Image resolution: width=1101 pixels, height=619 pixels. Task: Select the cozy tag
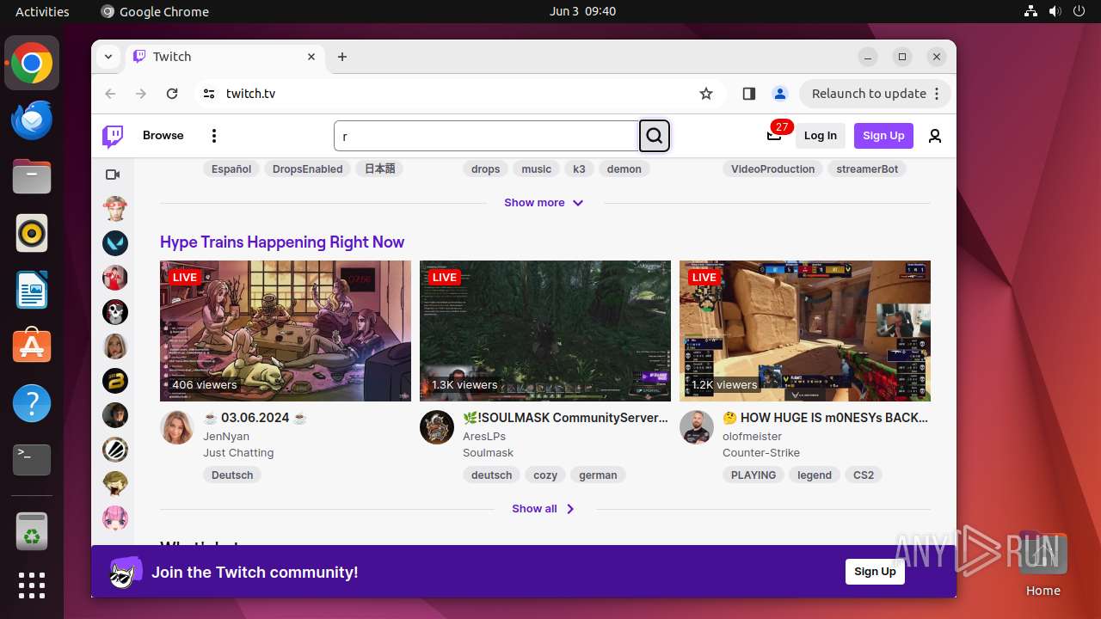point(545,475)
